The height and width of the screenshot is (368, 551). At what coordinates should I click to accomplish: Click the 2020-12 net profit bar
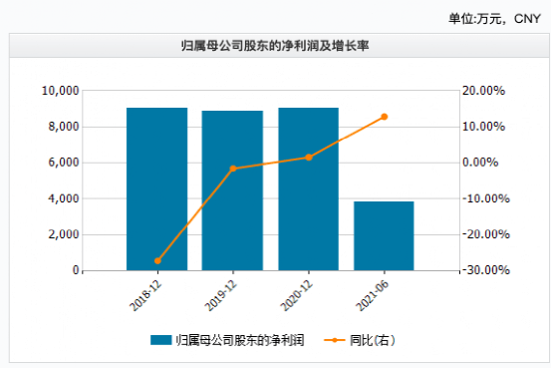pyautogui.click(x=309, y=188)
